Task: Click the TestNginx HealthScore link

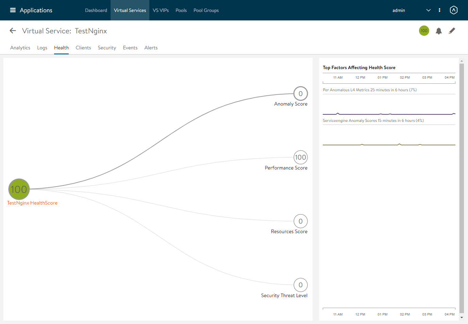Action: tap(32, 203)
